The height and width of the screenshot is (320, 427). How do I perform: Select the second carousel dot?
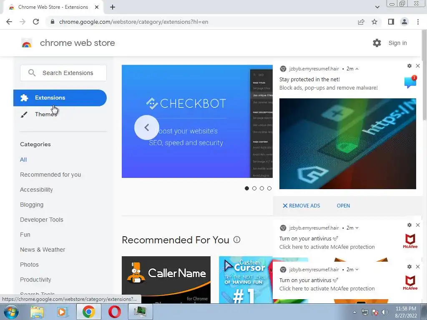click(254, 188)
